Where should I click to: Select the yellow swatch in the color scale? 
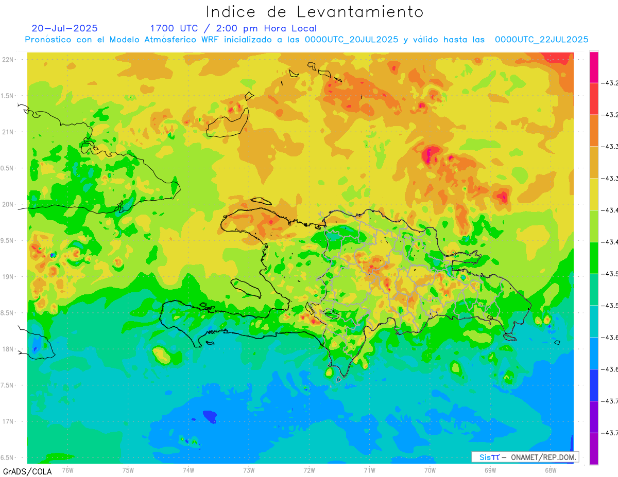click(x=594, y=194)
